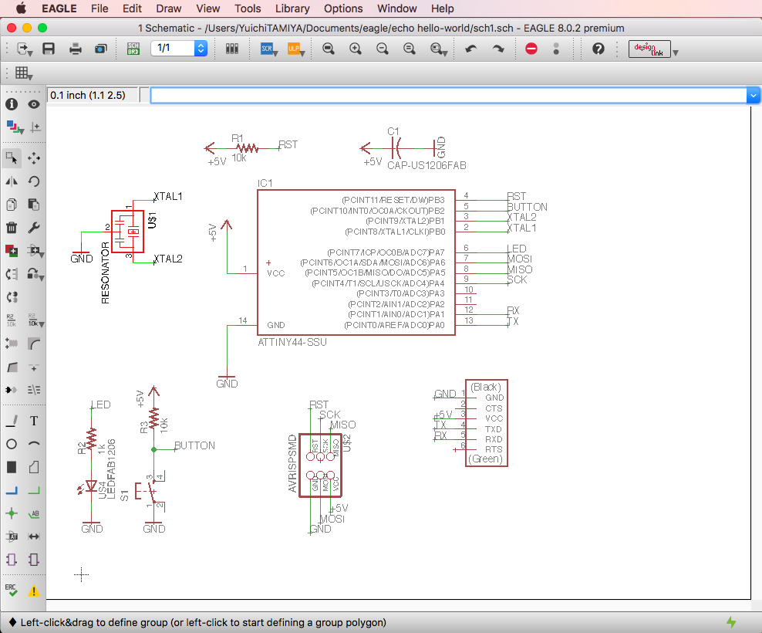
Task: Select the Label (AB) tool
Action: [x=33, y=513]
